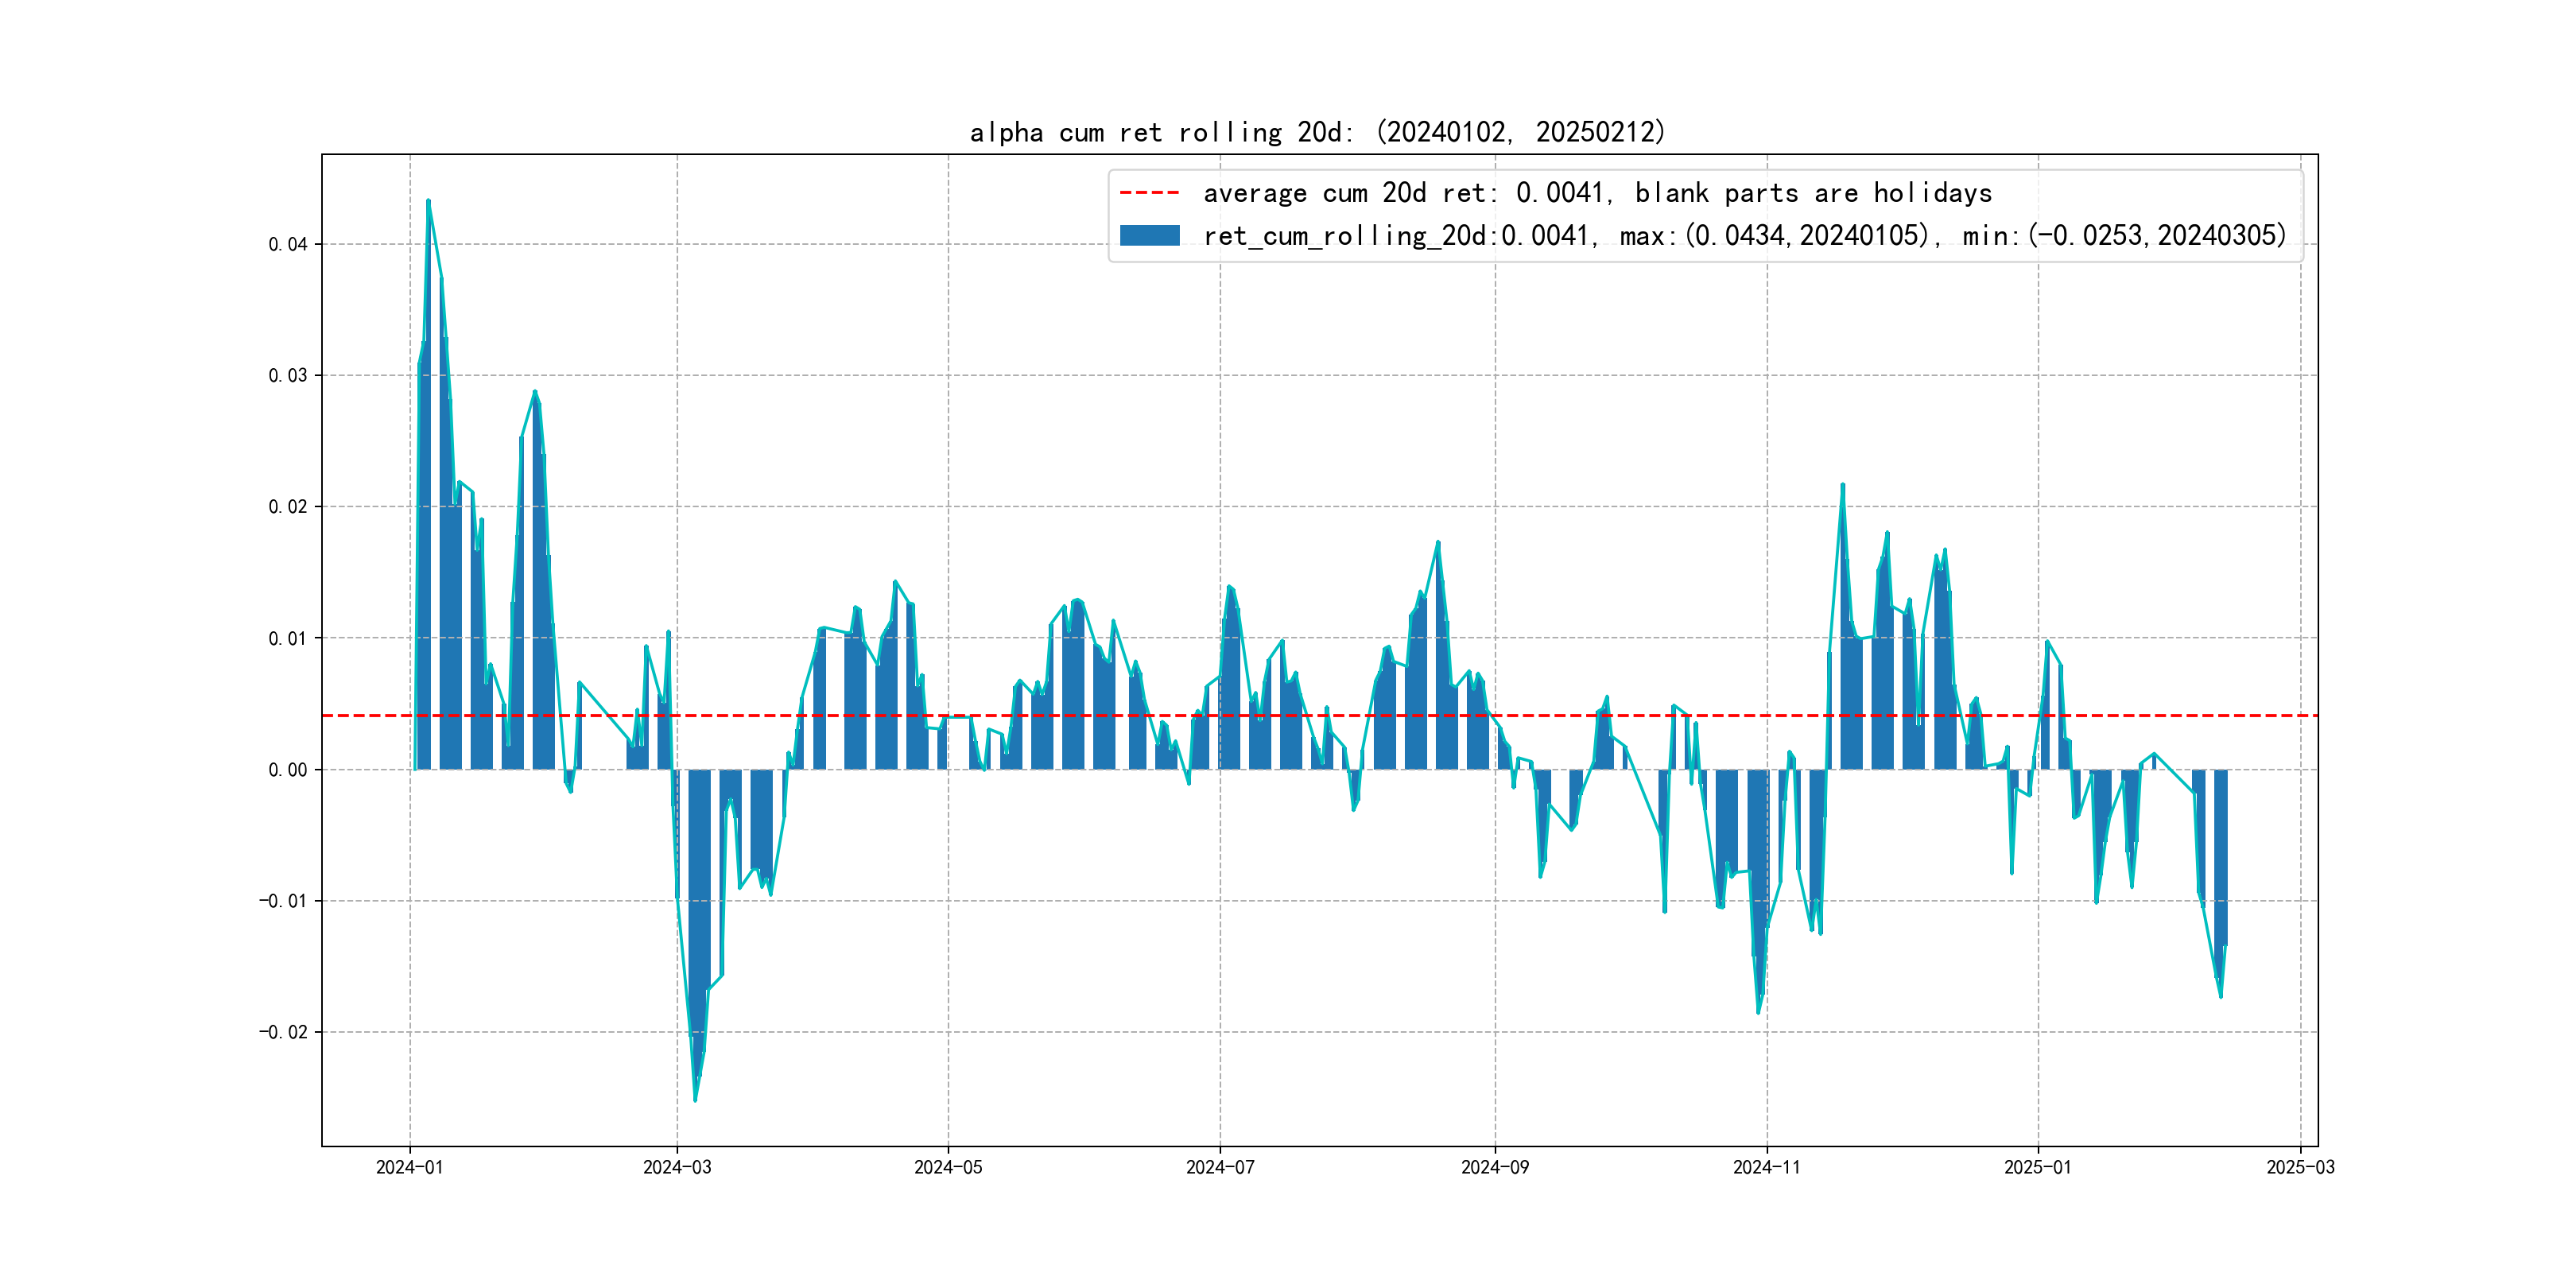Click the 2024-01 x-axis label
The image size is (2576, 1288).
[x=409, y=1167]
